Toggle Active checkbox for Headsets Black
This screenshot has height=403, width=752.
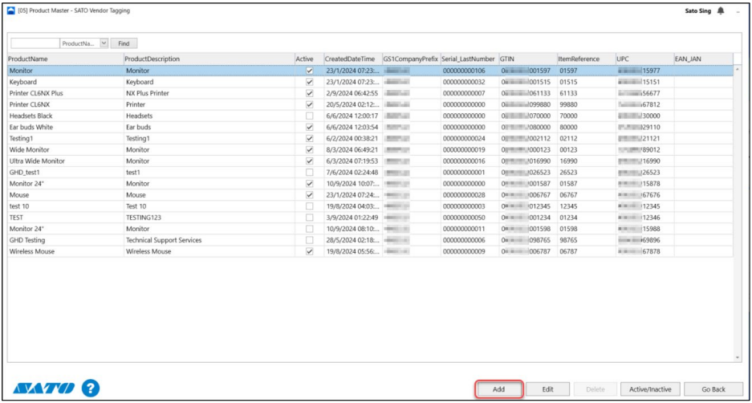pyautogui.click(x=309, y=116)
